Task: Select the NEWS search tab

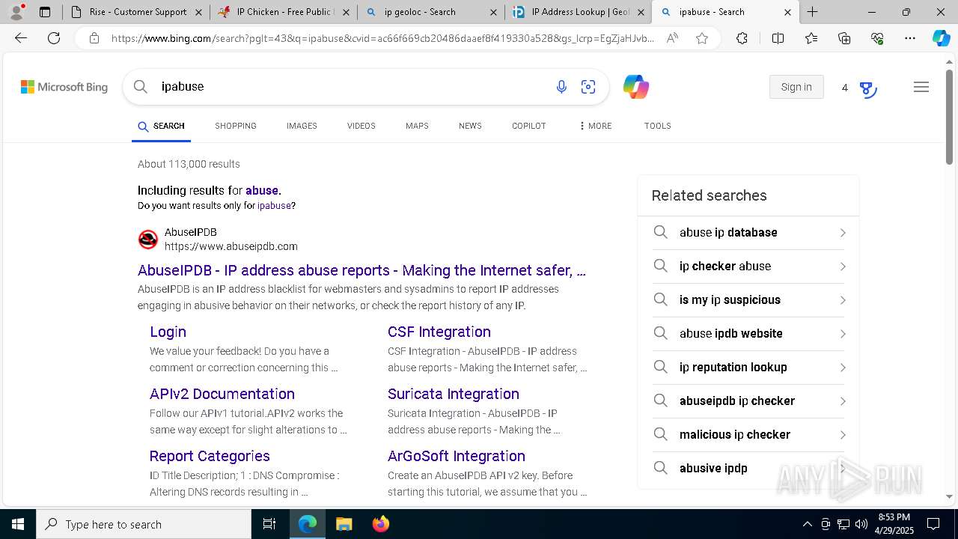Action: coord(470,126)
